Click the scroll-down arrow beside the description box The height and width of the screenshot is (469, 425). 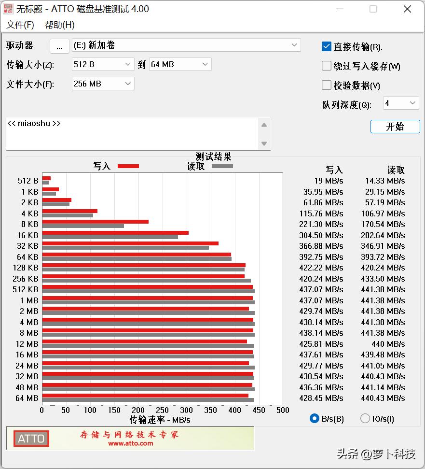(264, 142)
